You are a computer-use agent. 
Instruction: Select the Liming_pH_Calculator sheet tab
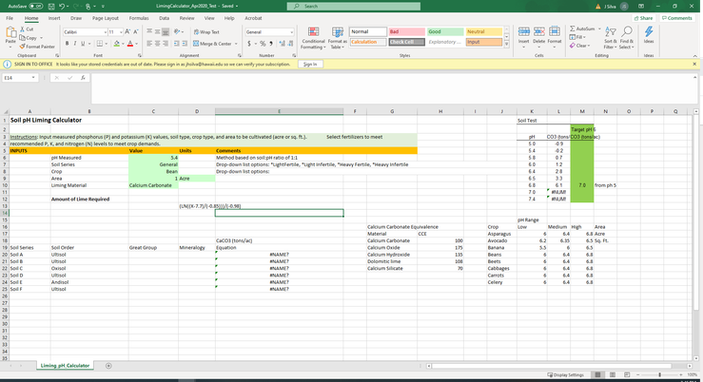pyautogui.click(x=65, y=366)
